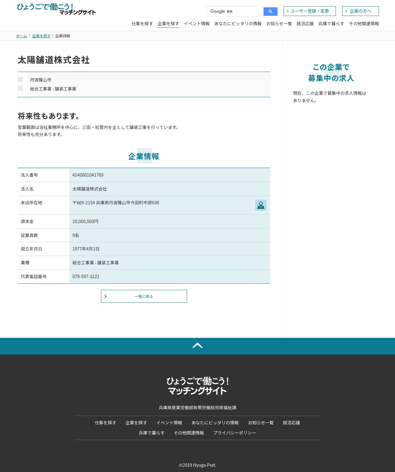Click the Google search input field
This screenshot has width=395, height=472.
(235, 11)
